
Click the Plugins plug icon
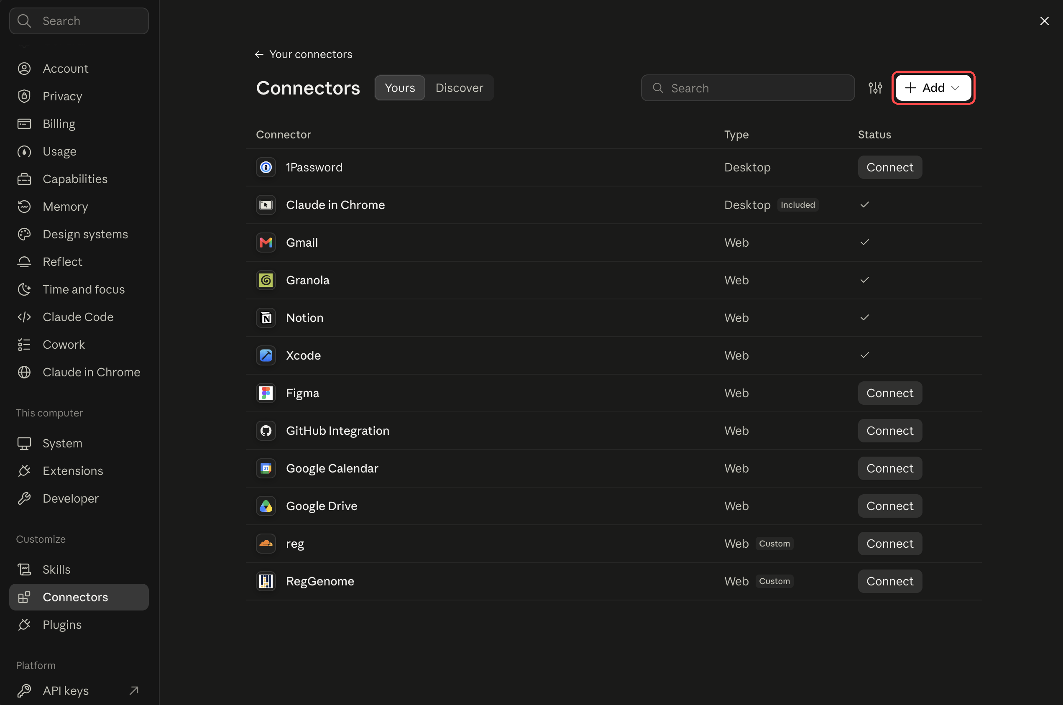[24, 625]
